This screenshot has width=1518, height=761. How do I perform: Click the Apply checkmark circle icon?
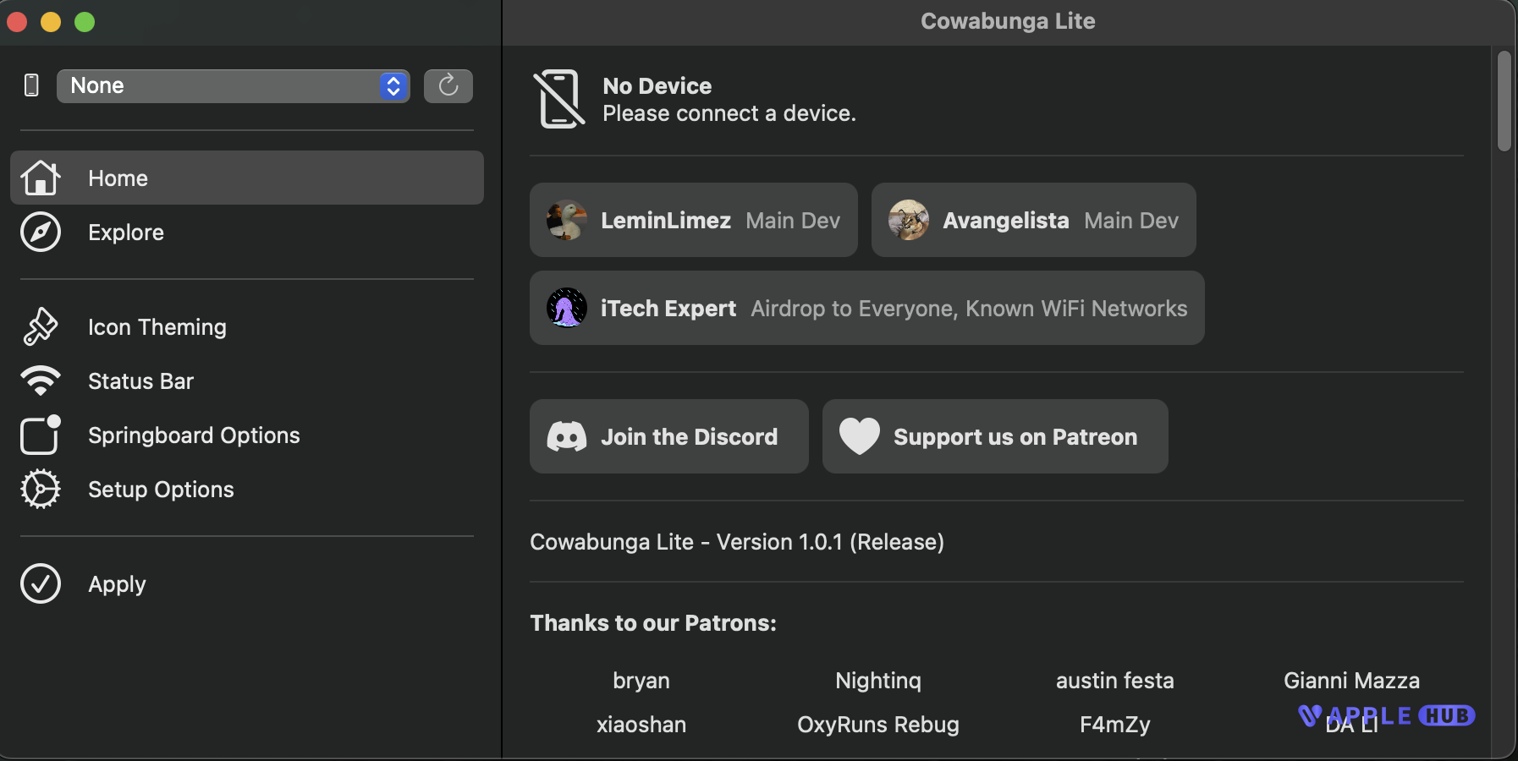pyautogui.click(x=41, y=584)
